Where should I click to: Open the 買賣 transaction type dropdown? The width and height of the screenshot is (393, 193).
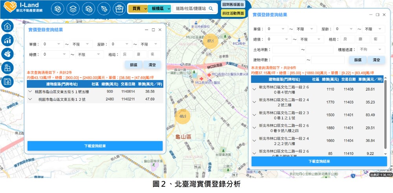(138, 9)
